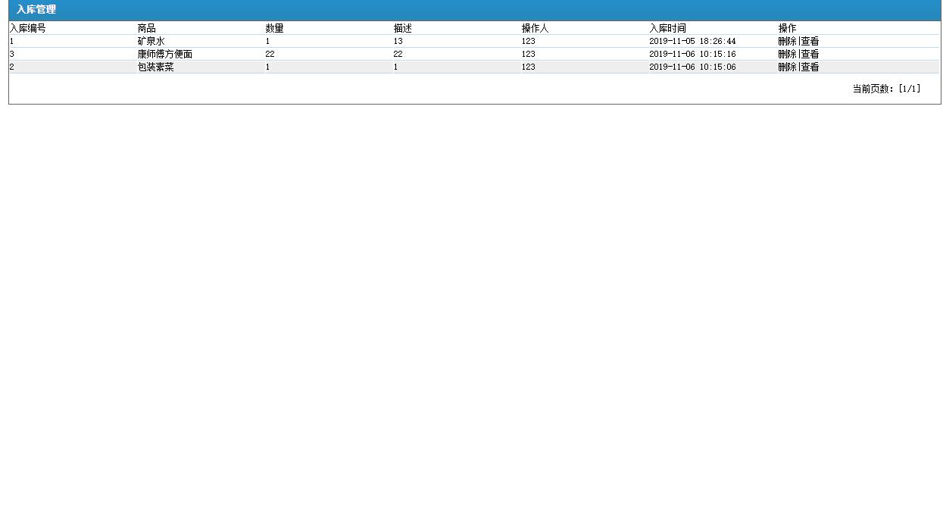943x519 pixels.
Task: View the 包装素菜 entry details
Action: (x=809, y=67)
